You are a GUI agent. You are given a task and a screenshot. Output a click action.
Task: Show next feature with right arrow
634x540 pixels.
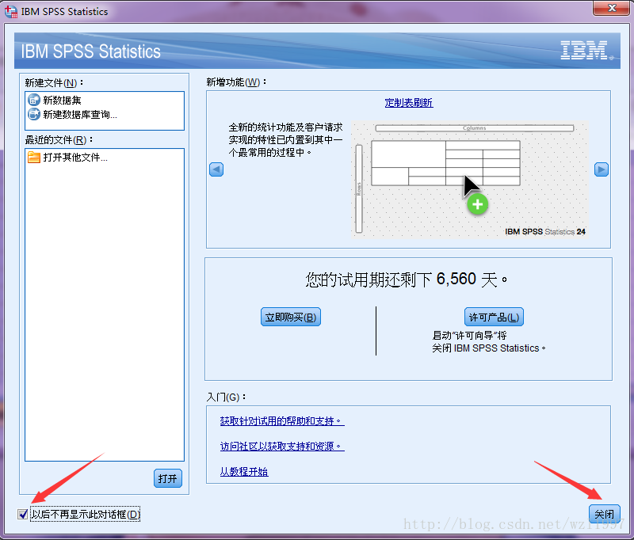point(602,169)
